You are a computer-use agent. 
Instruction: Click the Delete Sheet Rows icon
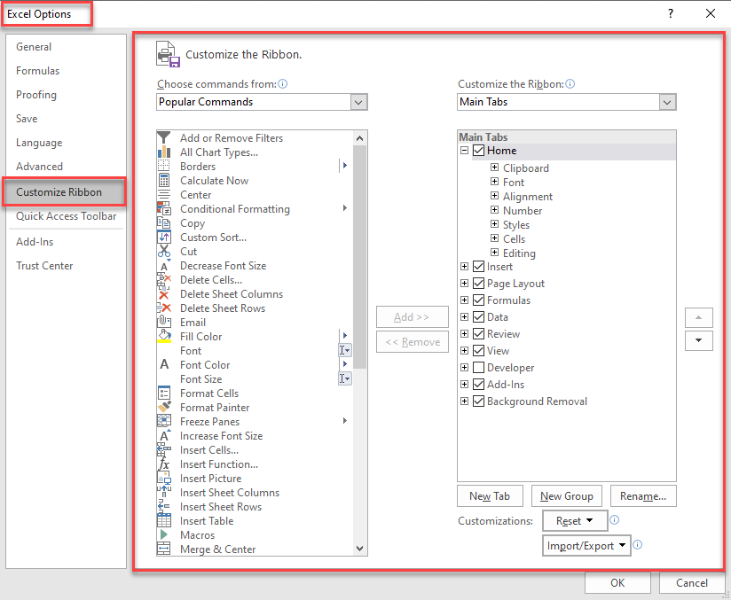pyautogui.click(x=163, y=308)
